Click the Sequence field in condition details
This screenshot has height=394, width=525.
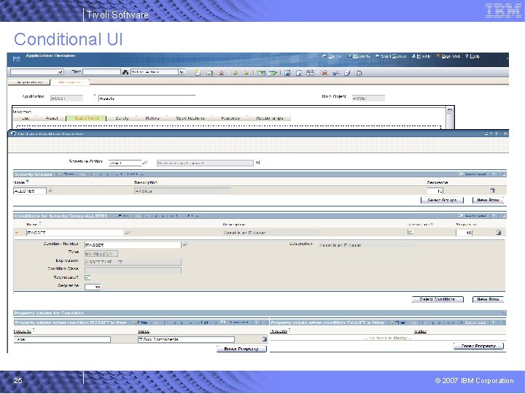click(93, 287)
